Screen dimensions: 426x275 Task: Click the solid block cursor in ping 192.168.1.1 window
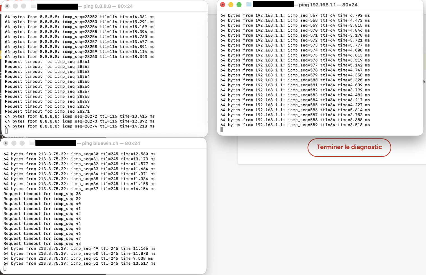222,130
